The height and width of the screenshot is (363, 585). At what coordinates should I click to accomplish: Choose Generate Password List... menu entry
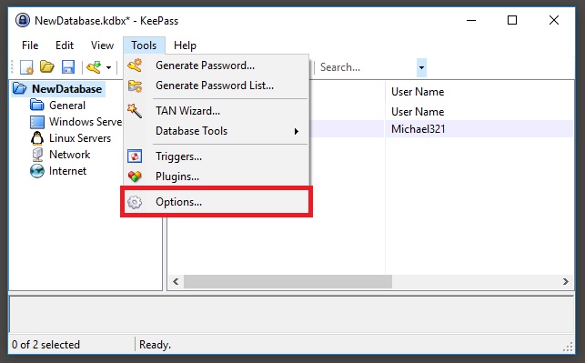(216, 86)
